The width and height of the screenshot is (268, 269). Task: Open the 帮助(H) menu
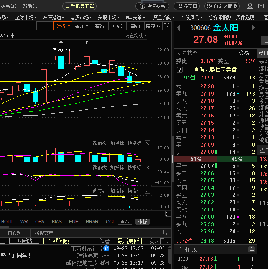tap(31, 7)
